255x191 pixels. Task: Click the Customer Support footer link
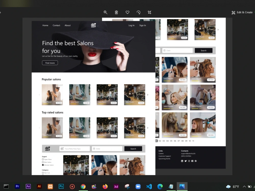click(164, 156)
